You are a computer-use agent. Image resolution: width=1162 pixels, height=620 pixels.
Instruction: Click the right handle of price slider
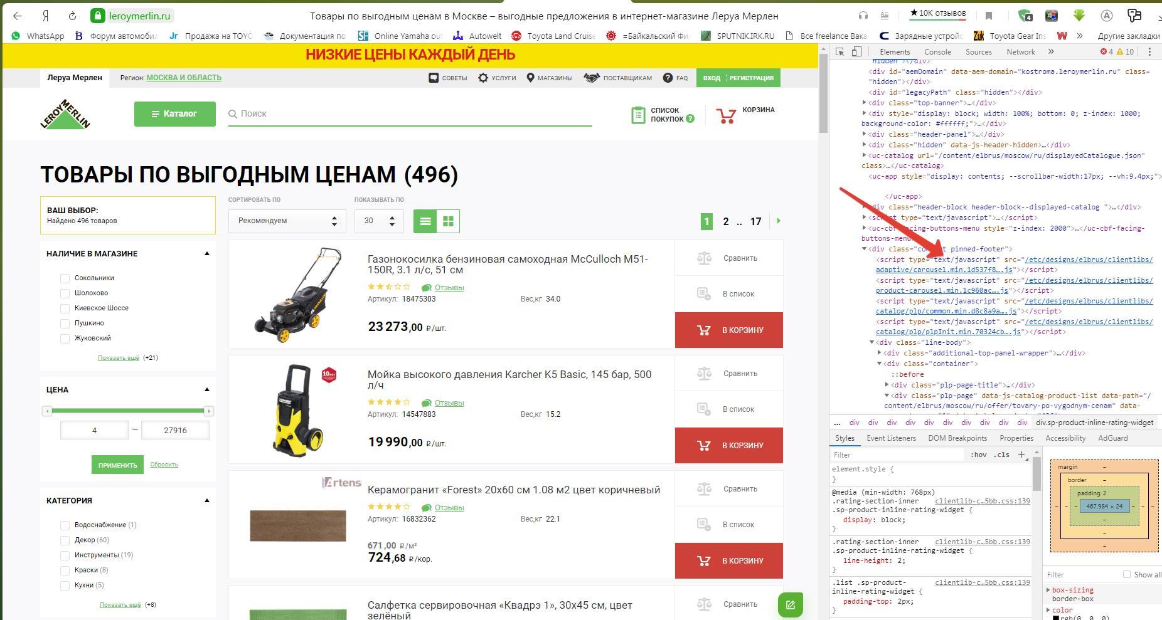[x=209, y=411]
